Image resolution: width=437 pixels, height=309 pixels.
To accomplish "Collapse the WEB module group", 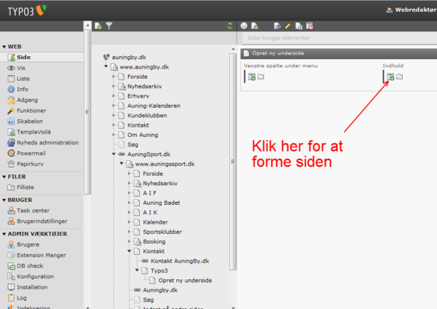I will tap(4, 47).
